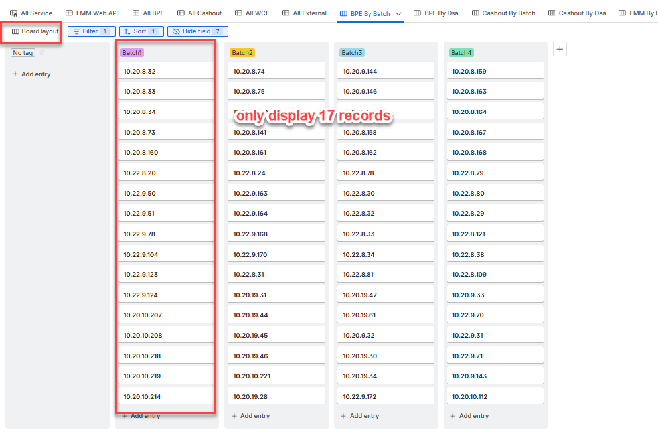Open card 10.20.8.73

point(167,132)
